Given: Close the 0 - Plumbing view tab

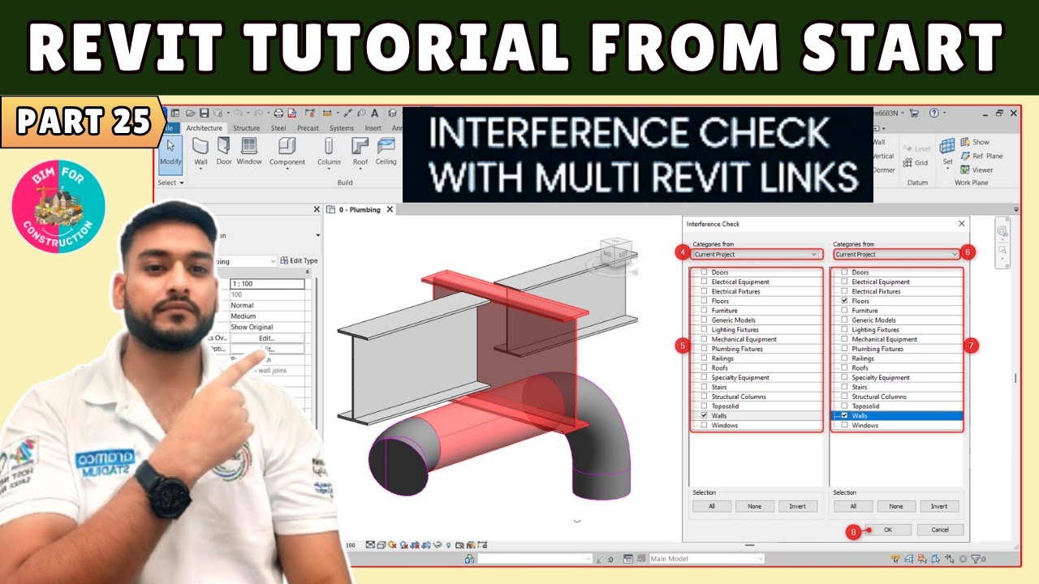Looking at the screenshot, I should point(390,209).
